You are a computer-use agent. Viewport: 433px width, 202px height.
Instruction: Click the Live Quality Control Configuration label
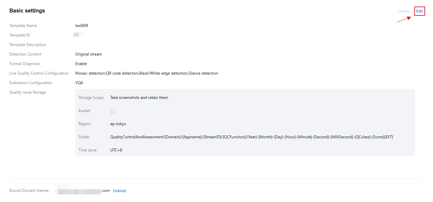pos(39,73)
